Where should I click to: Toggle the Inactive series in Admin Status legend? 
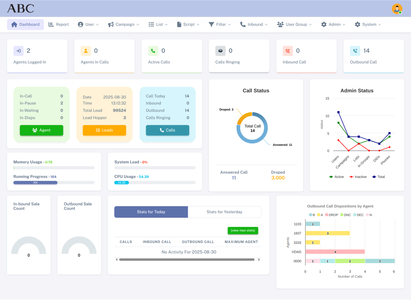click(x=358, y=177)
